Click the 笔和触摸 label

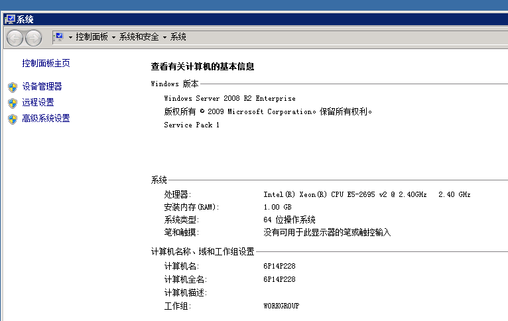click(x=182, y=232)
